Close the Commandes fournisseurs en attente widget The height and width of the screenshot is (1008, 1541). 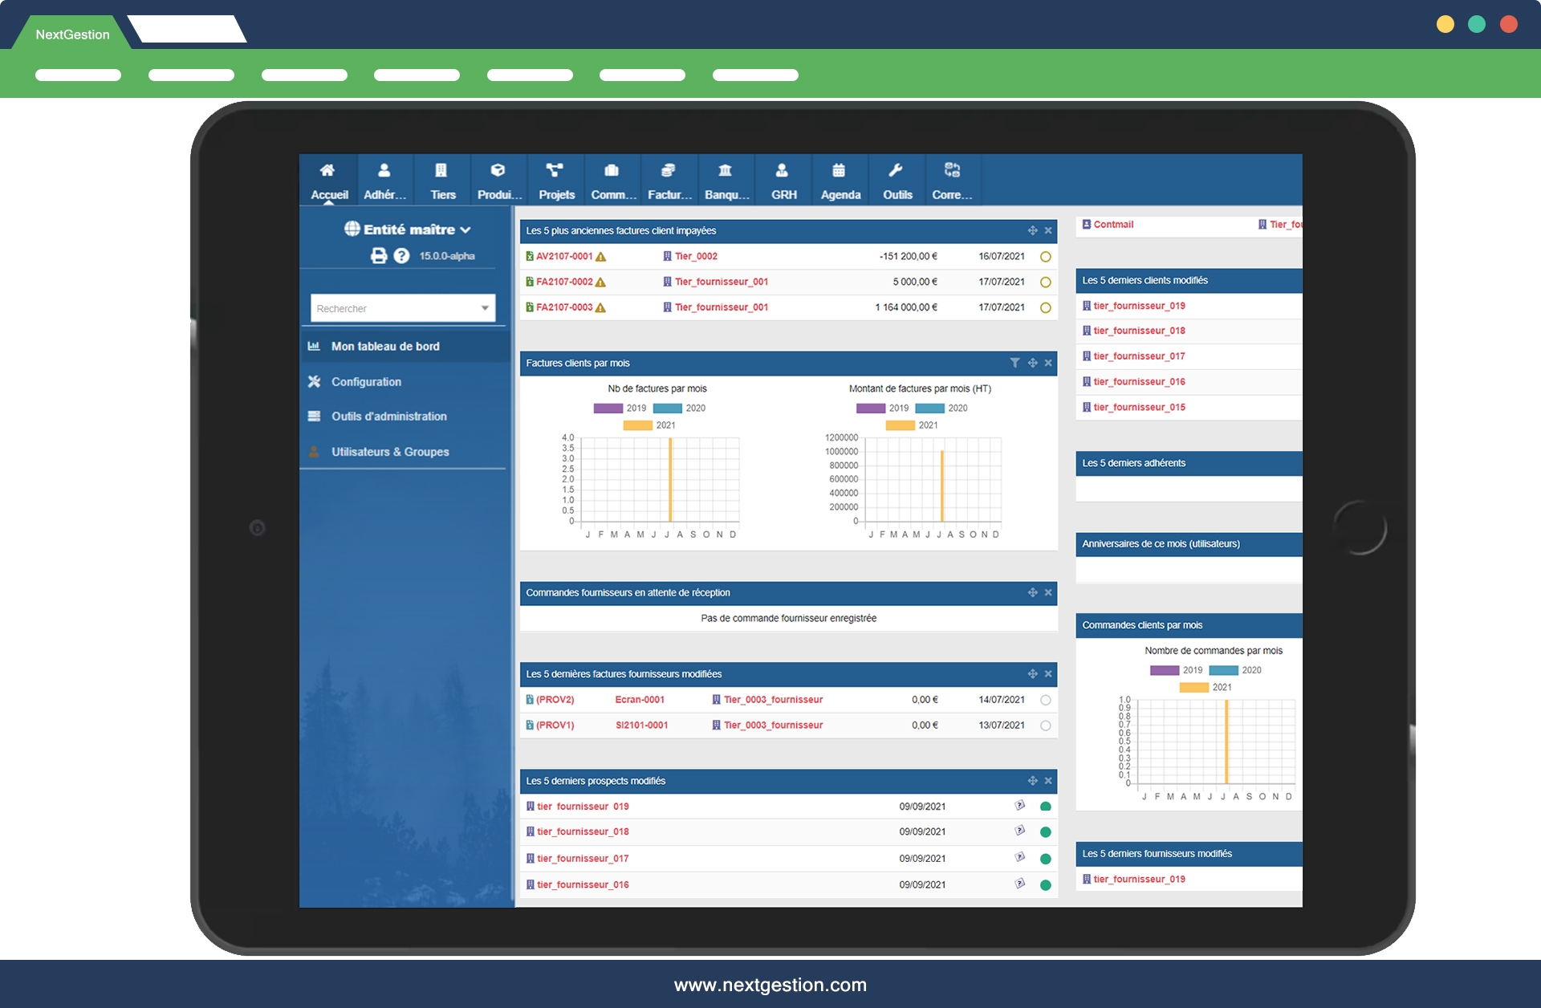1048,593
